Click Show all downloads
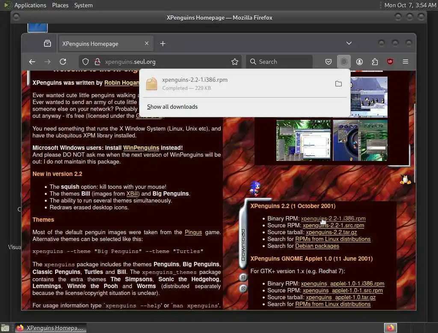This screenshot has height=333, width=438. pos(172,107)
